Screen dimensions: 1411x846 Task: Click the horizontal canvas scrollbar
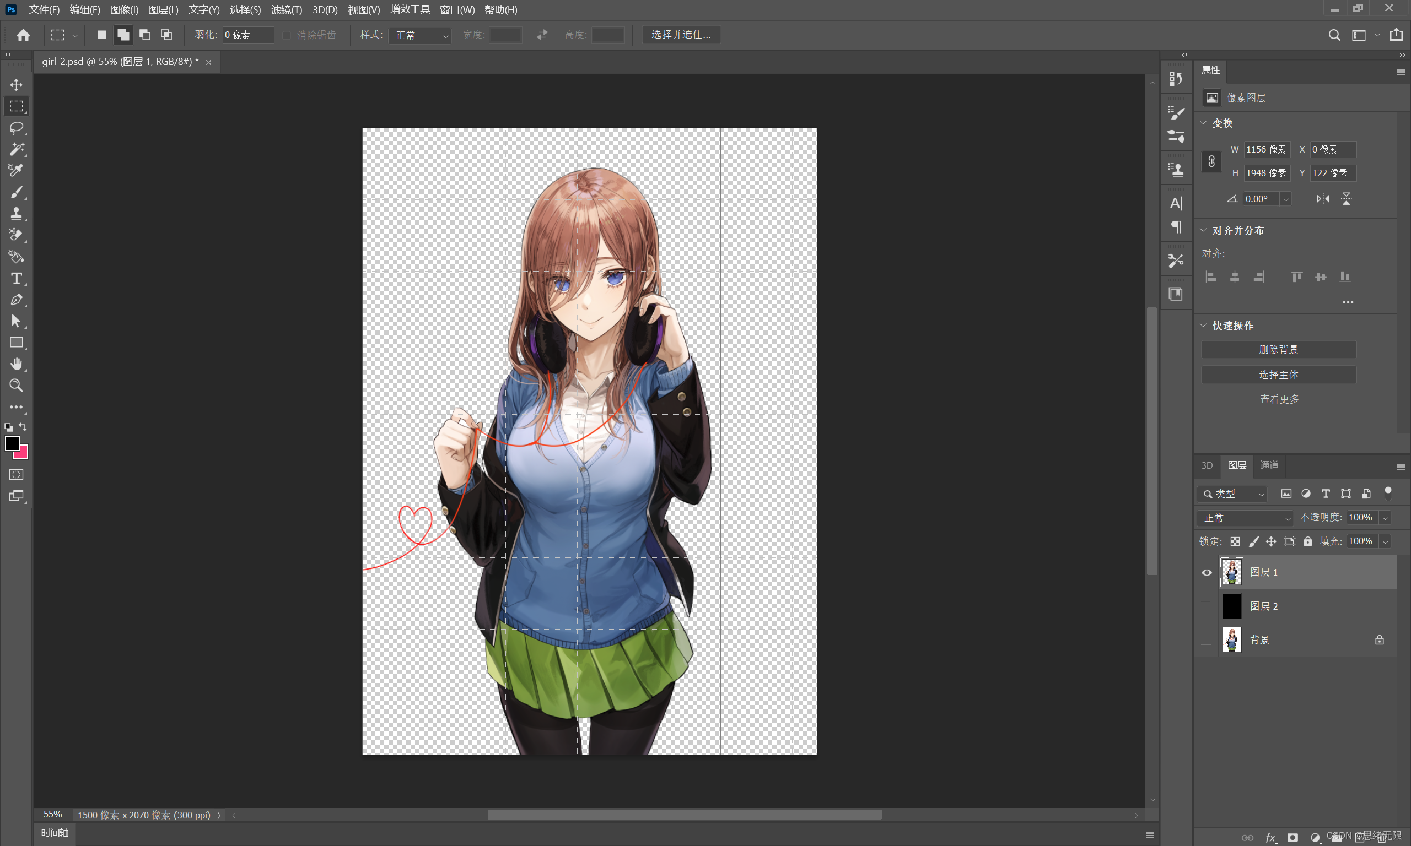685,815
